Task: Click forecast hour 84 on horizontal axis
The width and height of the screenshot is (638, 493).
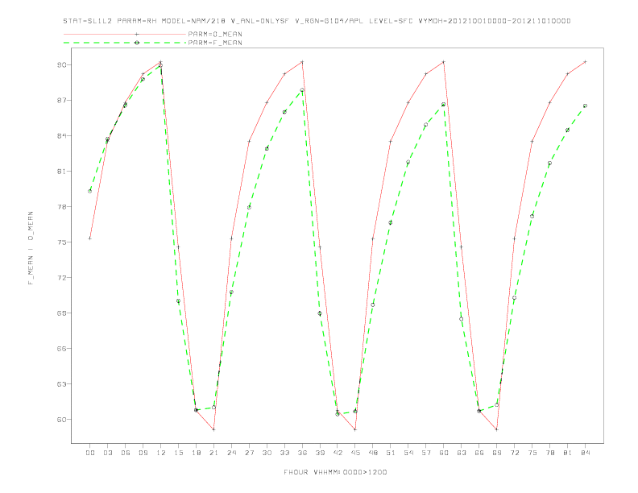Action: 585,453
